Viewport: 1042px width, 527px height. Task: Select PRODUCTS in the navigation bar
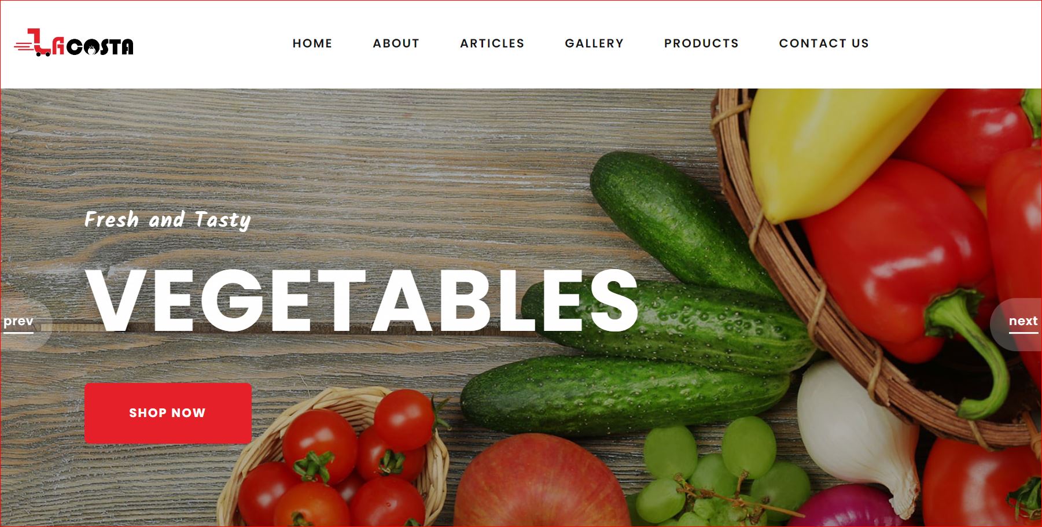pos(701,43)
